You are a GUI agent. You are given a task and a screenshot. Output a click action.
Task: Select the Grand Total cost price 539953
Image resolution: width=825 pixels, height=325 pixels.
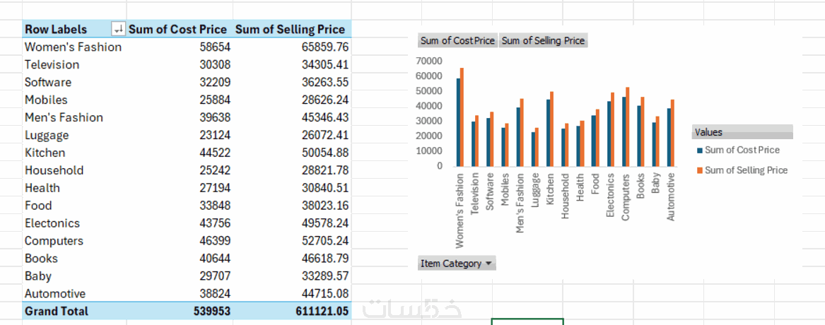point(211,311)
